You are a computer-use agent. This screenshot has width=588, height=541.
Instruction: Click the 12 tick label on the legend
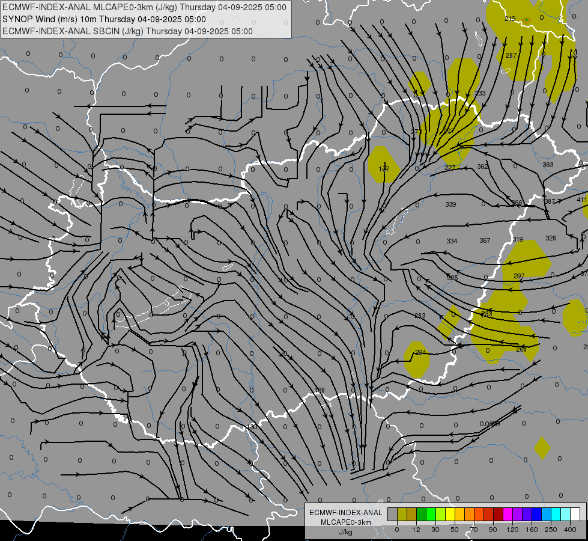point(416,530)
